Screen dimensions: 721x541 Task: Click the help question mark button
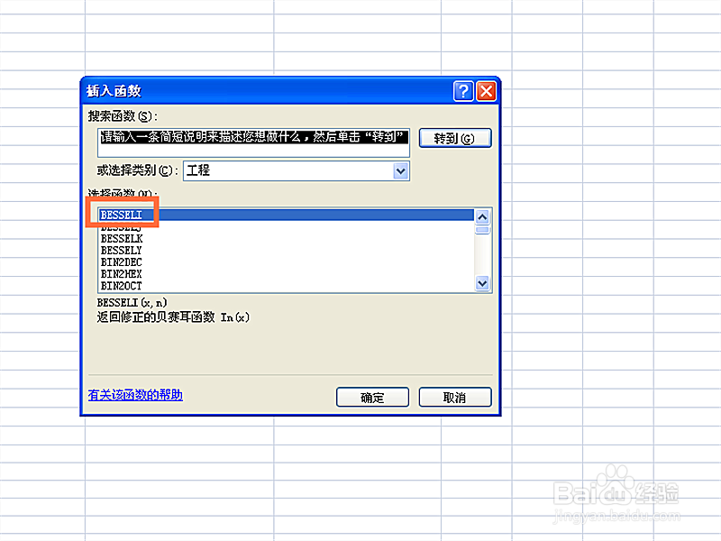coord(463,91)
